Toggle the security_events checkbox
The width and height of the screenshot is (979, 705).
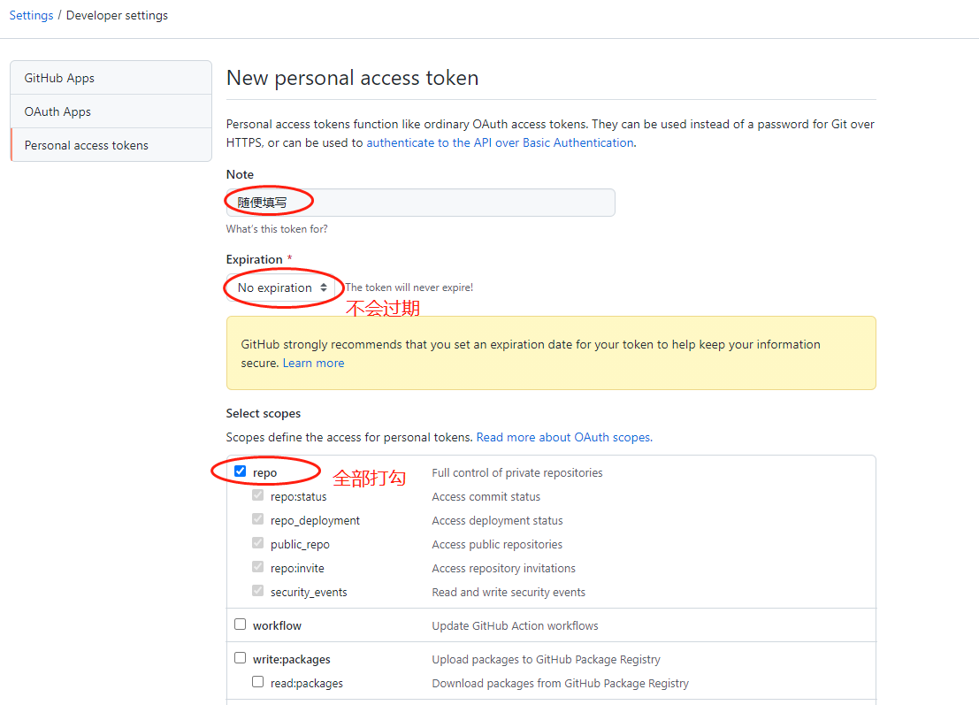(258, 591)
